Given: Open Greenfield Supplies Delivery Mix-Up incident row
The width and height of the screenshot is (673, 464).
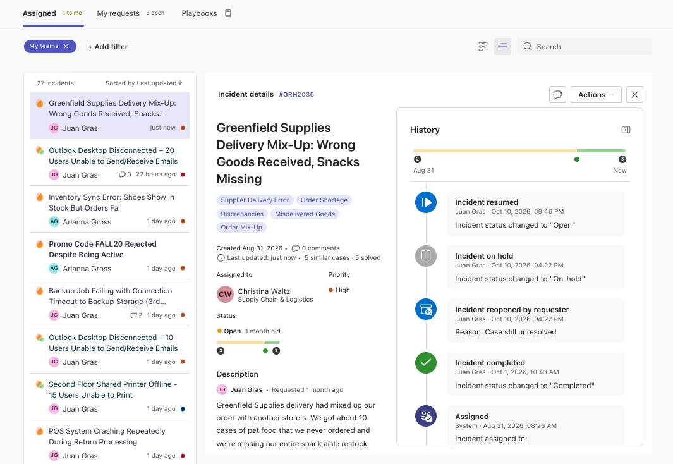Looking at the screenshot, I should (x=110, y=116).
